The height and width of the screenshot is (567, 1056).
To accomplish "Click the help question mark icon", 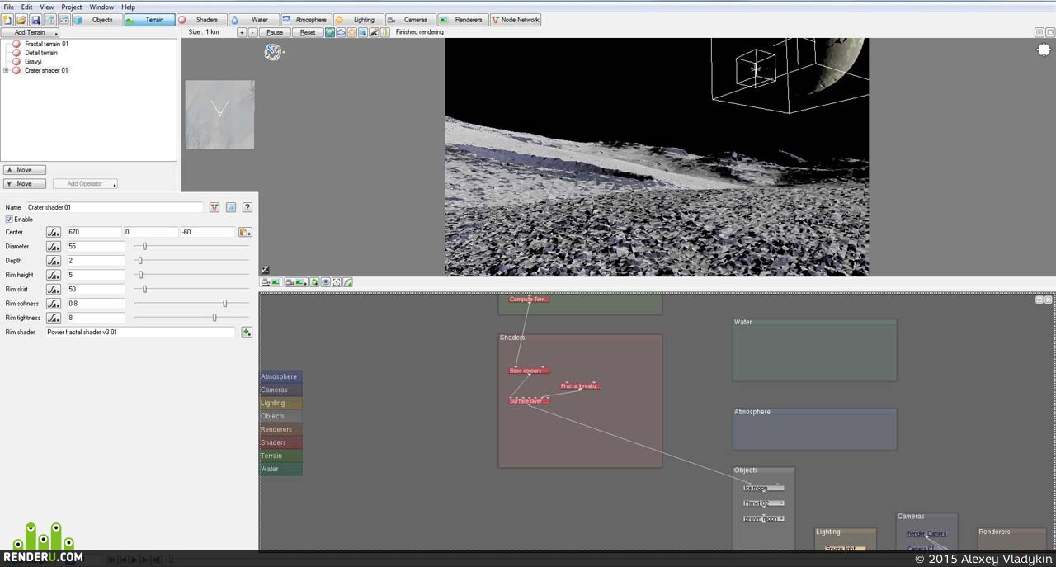I will [x=247, y=207].
